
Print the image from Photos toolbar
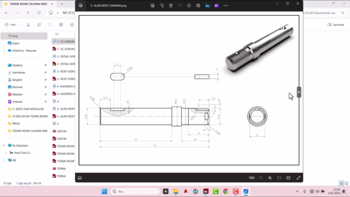pos(198,5)
